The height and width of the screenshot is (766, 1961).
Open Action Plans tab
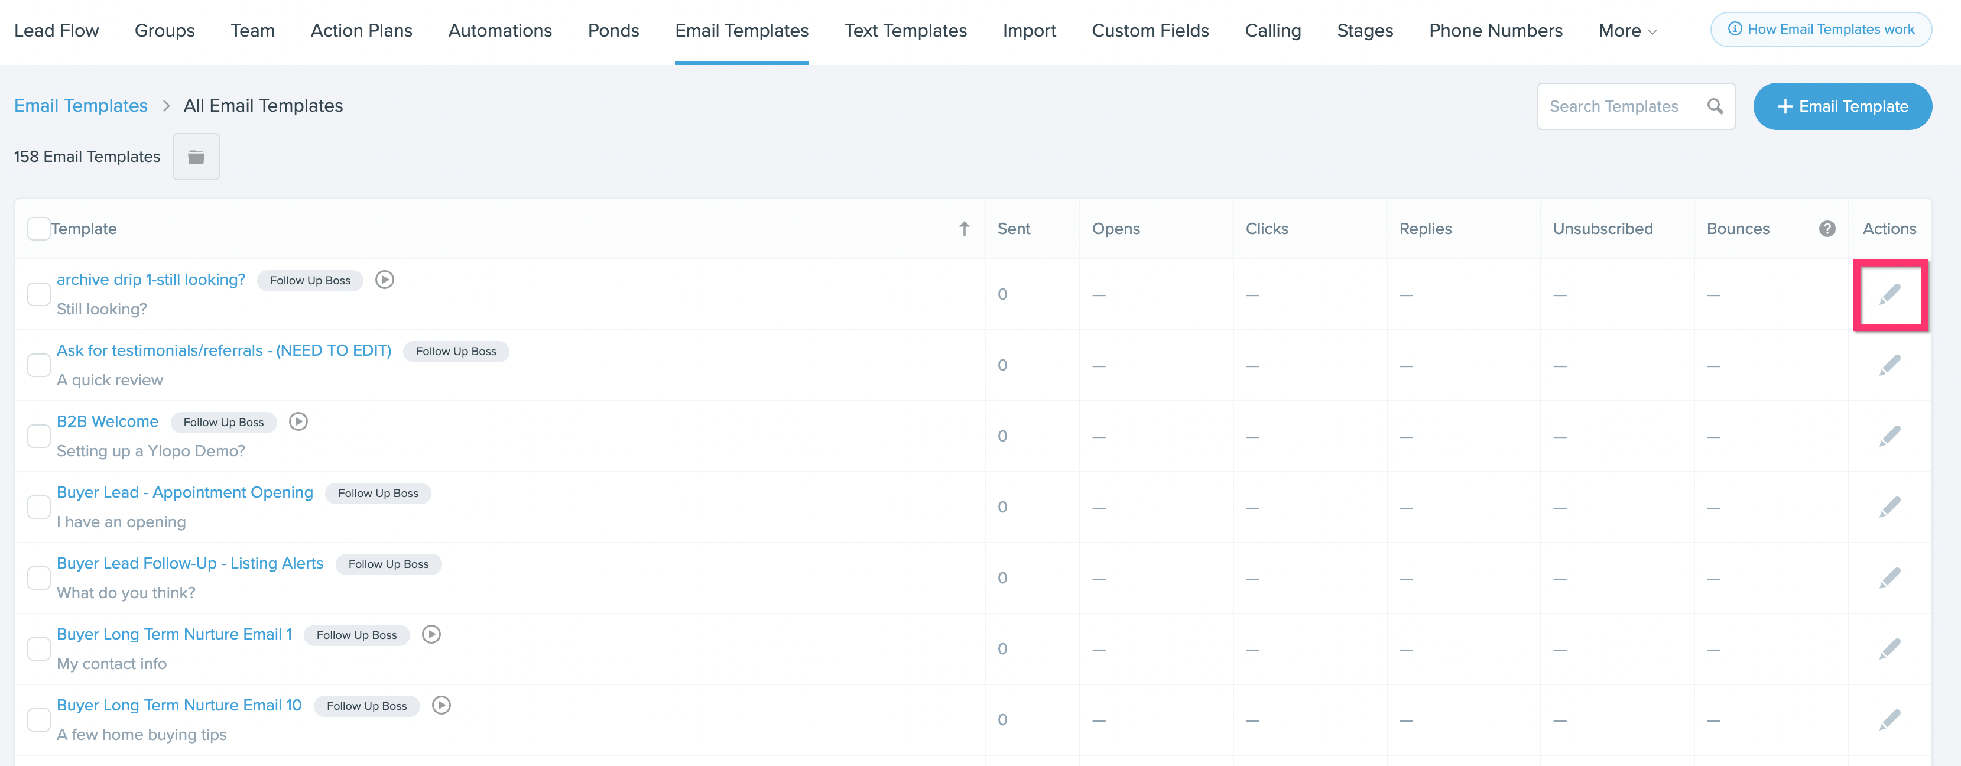[x=362, y=31]
